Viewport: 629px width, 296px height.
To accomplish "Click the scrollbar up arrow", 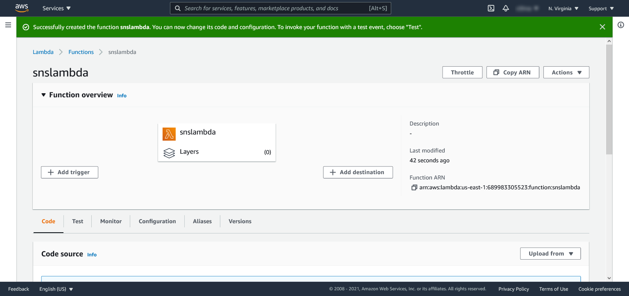I will coord(609,41).
